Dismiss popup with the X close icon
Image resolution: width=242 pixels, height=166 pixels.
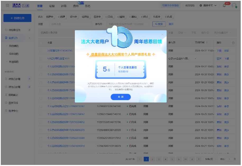(162, 35)
